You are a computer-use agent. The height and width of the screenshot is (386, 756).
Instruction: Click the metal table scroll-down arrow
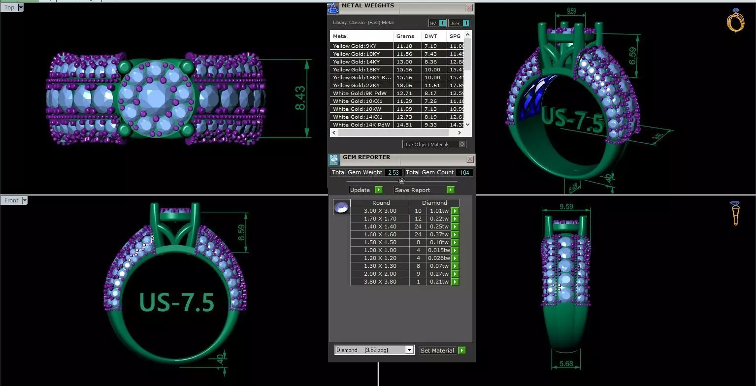pos(468,125)
